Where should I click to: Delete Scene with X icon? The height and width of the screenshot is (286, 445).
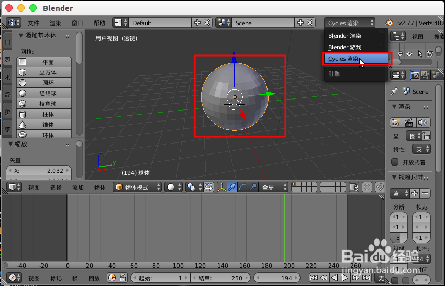pyautogui.click(x=310, y=23)
